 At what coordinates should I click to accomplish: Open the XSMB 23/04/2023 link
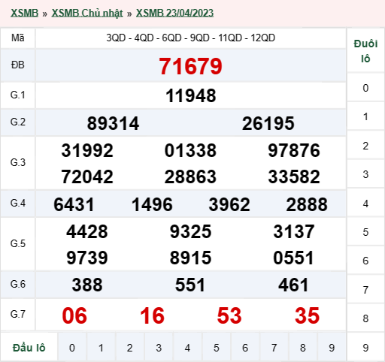point(174,13)
